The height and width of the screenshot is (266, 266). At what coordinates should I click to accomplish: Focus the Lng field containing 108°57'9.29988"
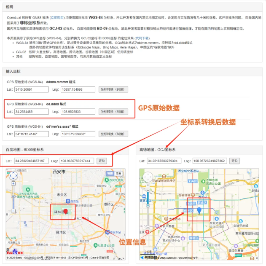point(78,134)
